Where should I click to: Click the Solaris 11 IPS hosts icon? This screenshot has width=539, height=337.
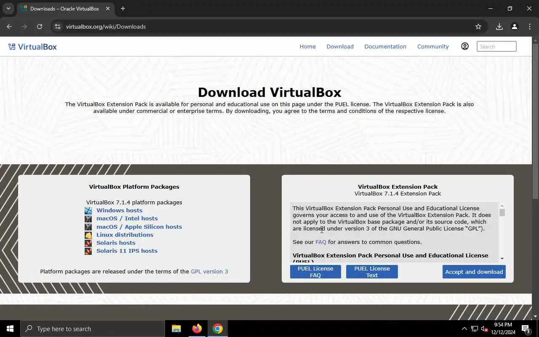point(88,251)
